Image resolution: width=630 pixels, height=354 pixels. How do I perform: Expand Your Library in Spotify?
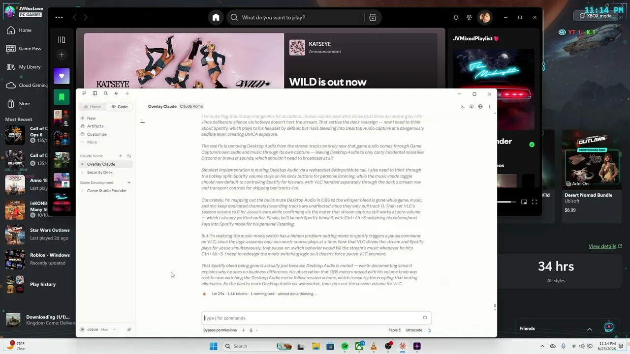pos(62,39)
